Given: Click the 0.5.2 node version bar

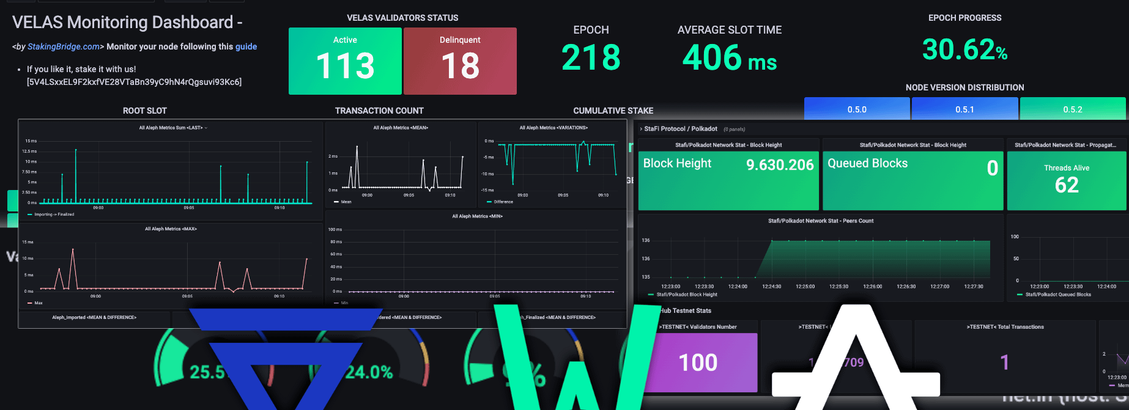Looking at the screenshot, I should click(1073, 109).
